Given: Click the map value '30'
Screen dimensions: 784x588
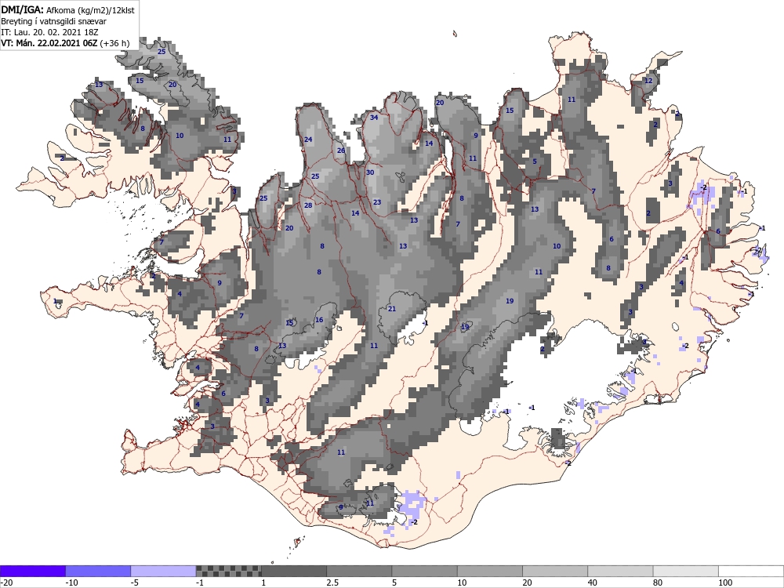Looking at the screenshot, I should tap(370, 172).
